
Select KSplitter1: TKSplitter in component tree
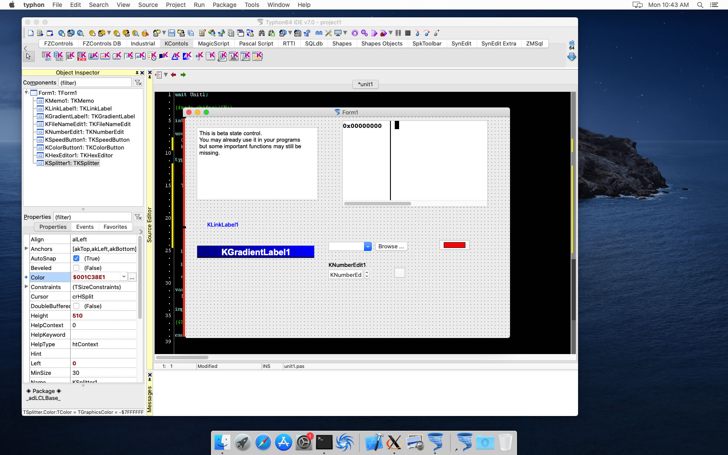[x=72, y=163]
